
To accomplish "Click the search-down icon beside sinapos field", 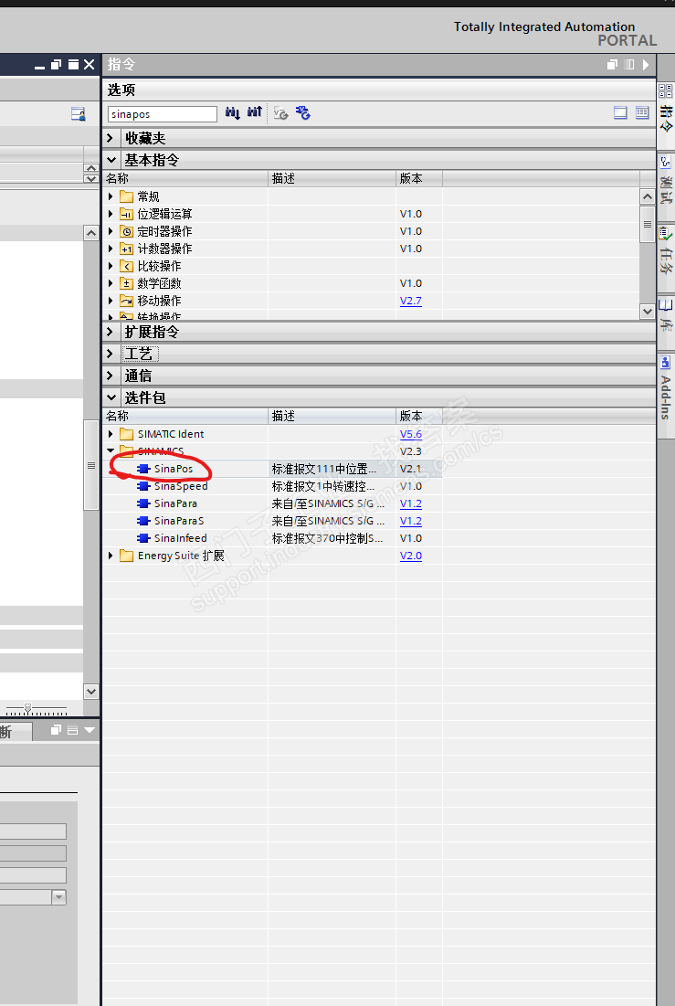I will click(232, 113).
